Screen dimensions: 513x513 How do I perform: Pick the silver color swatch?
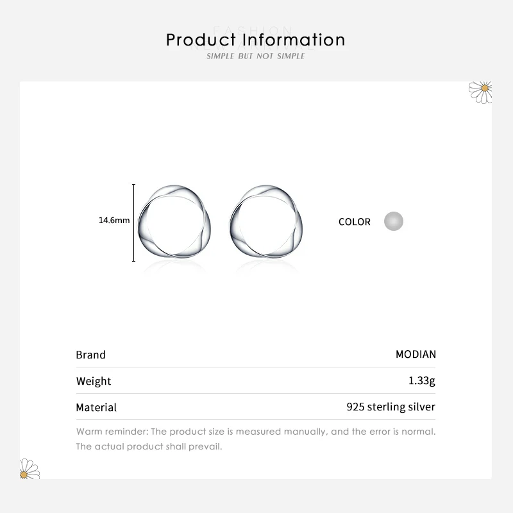[393, 221]
